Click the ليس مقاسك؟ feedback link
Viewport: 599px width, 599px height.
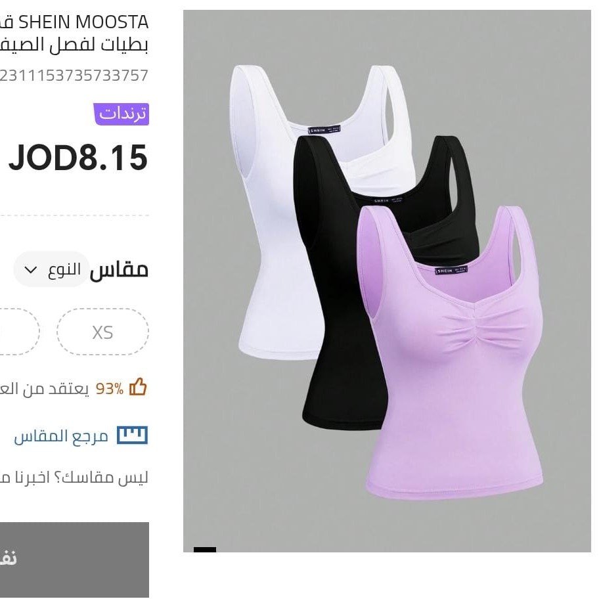click(74, 478)
